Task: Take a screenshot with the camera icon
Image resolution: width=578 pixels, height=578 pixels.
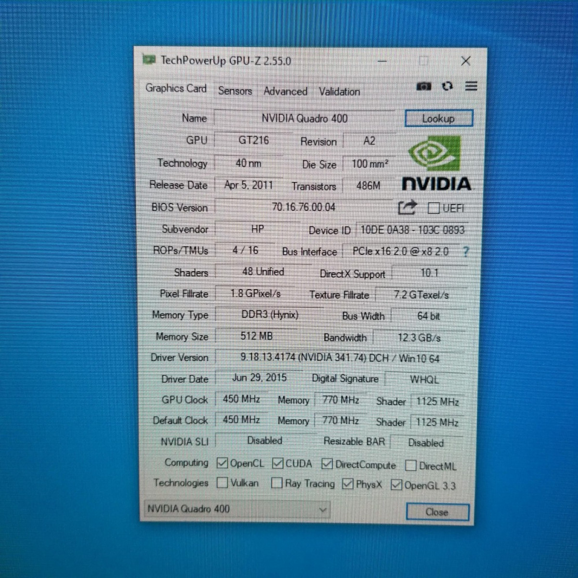Action: [x=424, y=86]
